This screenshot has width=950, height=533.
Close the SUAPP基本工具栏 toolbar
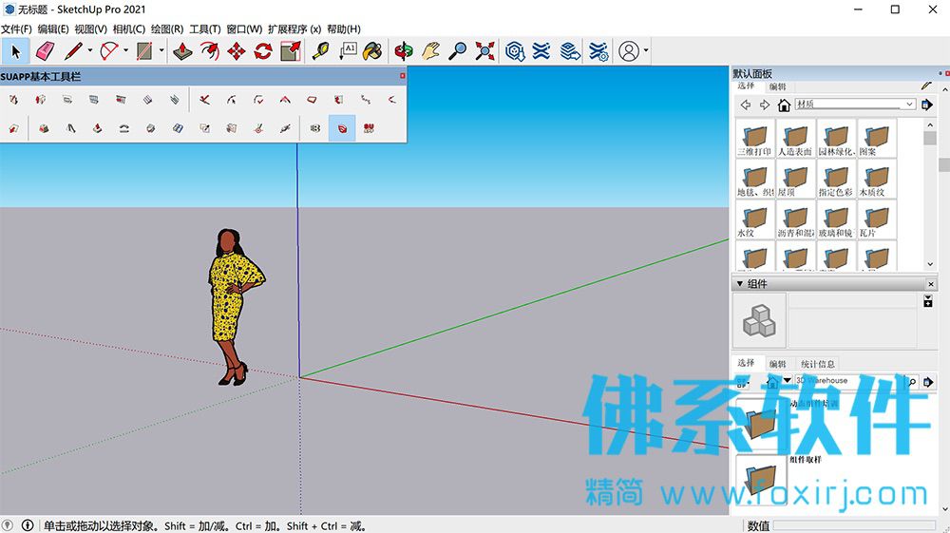click(402, 76)
